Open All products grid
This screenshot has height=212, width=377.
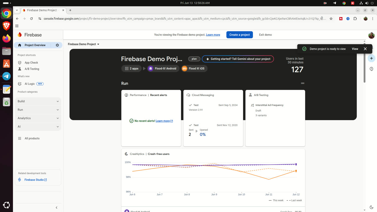tap(32, 138)
